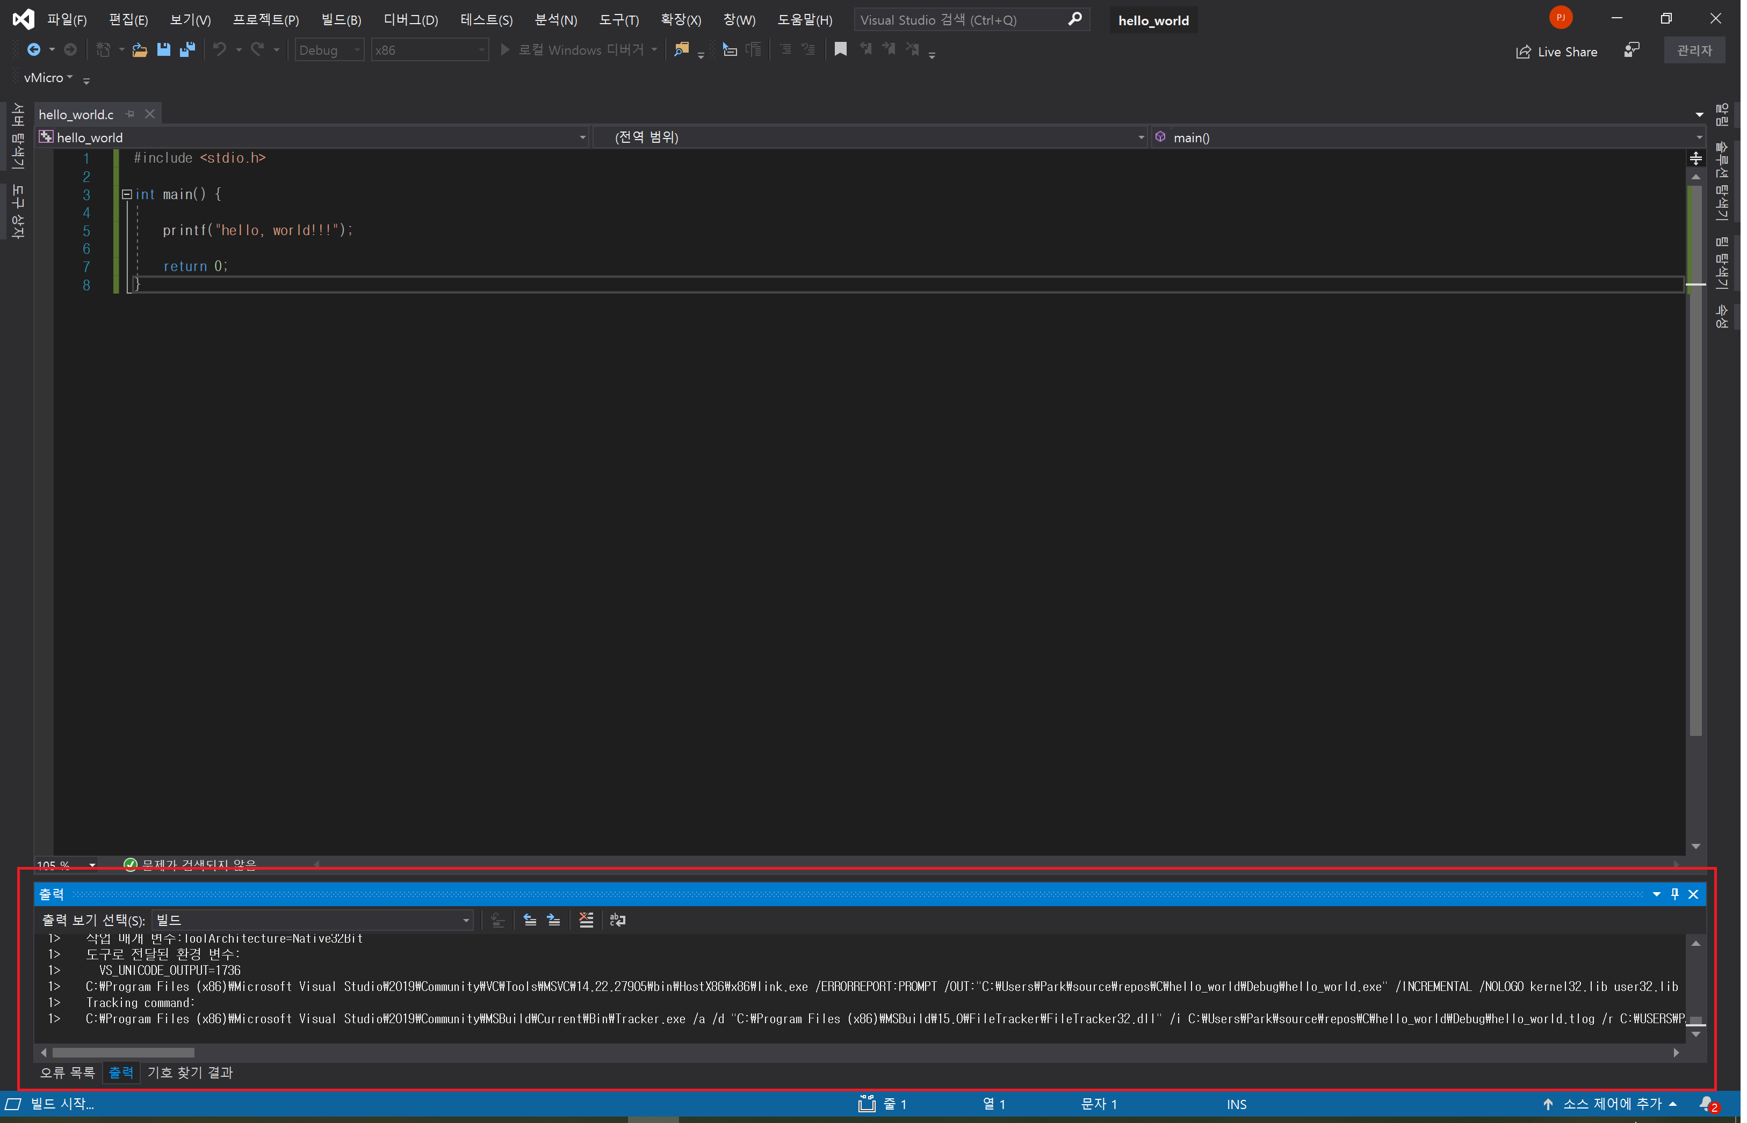Switch to the 오류 목록 tab
This screenshot has width=1747, height=1123.
click(67, 1073)
